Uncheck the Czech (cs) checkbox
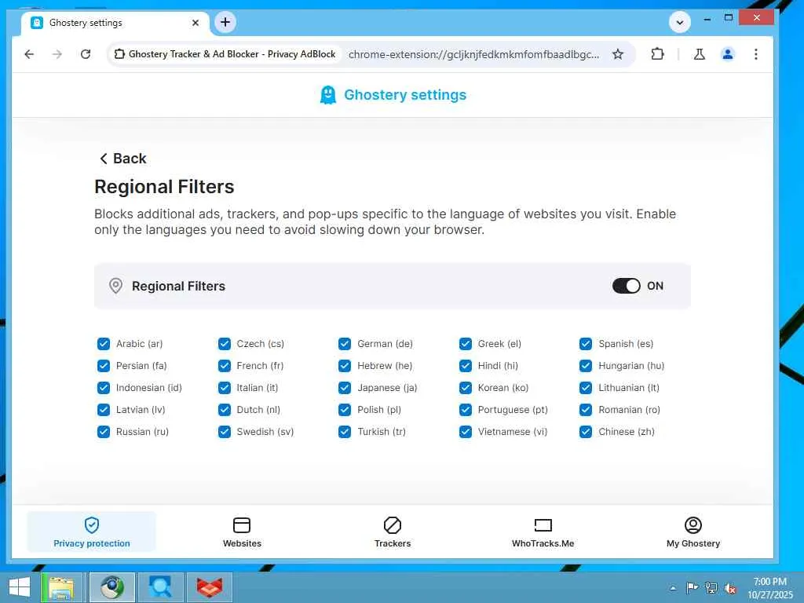804x603 pixels. coord(224,344)
